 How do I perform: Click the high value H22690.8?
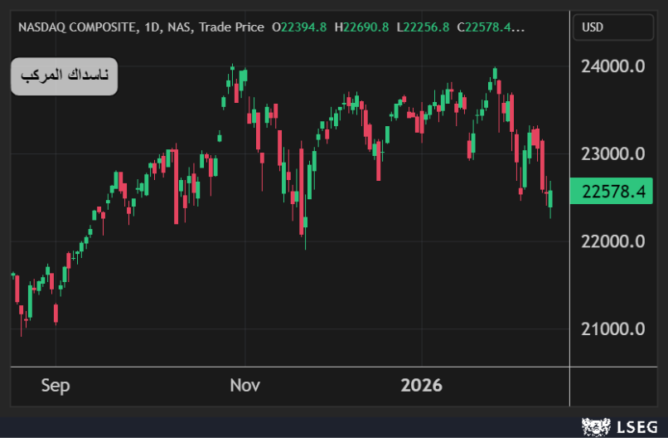tap(361, 27)
